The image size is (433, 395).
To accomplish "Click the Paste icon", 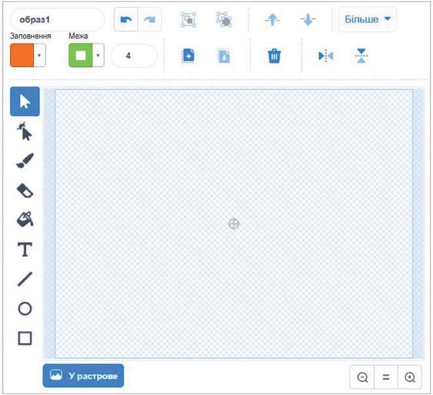I will (224, 56).
